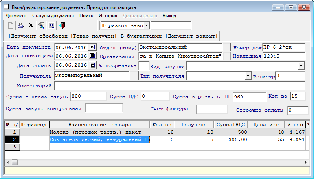Viewport: 314px width, 179px height.
Task: Open calendar for Дата оплаты
Action: (x=92, y=65)
